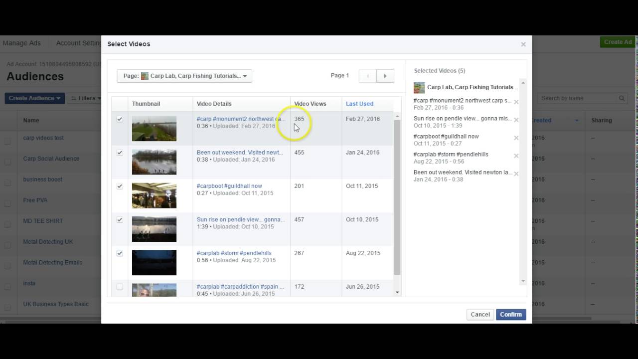Click the video list scrollbar down arrow
This screenshot has height=359, width=638.
(x=397, y=292)
